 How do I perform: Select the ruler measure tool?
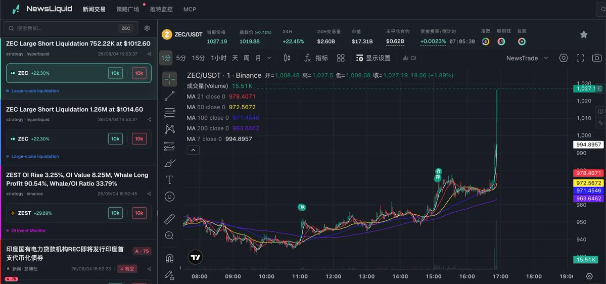(170, 219)
